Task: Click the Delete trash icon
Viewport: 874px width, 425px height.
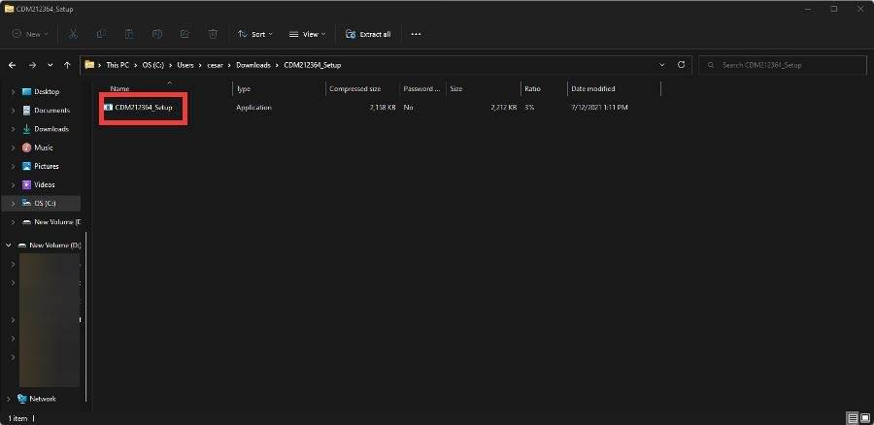Action: coord(213,34)
